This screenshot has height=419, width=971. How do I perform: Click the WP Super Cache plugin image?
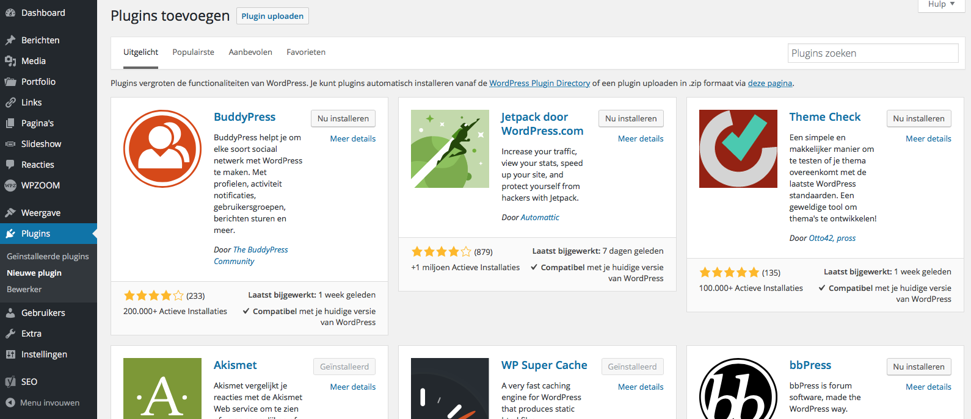point(450,389)
